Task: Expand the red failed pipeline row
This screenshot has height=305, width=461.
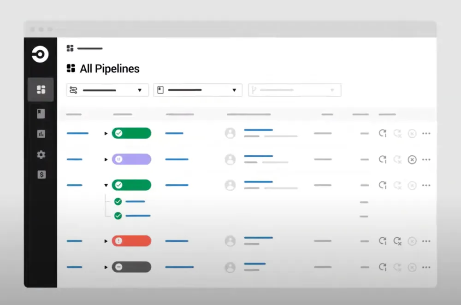Action: pyautogui.click(x=106, y=241)
